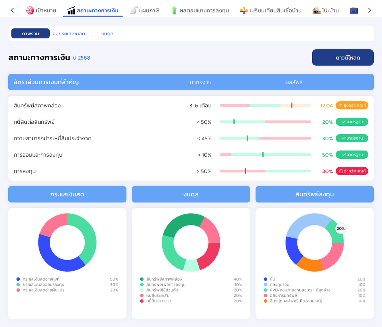Click pink swatch for หนี้สินระยะสั้น
The image size is (382, 327).
point(142,295)
